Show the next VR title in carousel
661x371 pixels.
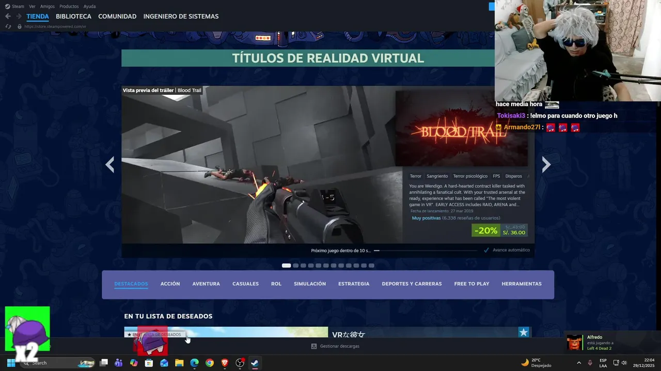tap(546, 164)
